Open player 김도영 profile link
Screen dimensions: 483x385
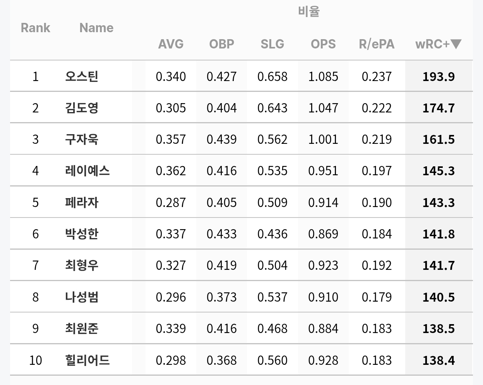[82, 107]
